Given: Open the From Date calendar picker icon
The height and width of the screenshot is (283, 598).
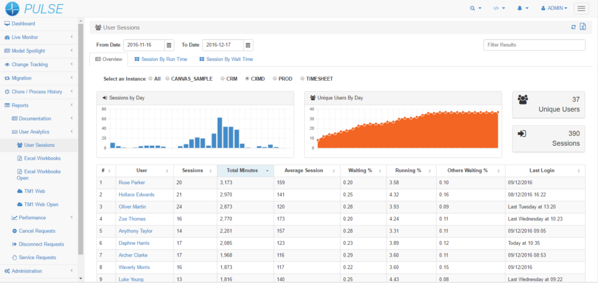Looking at the screenshot, I should point(169,45).
